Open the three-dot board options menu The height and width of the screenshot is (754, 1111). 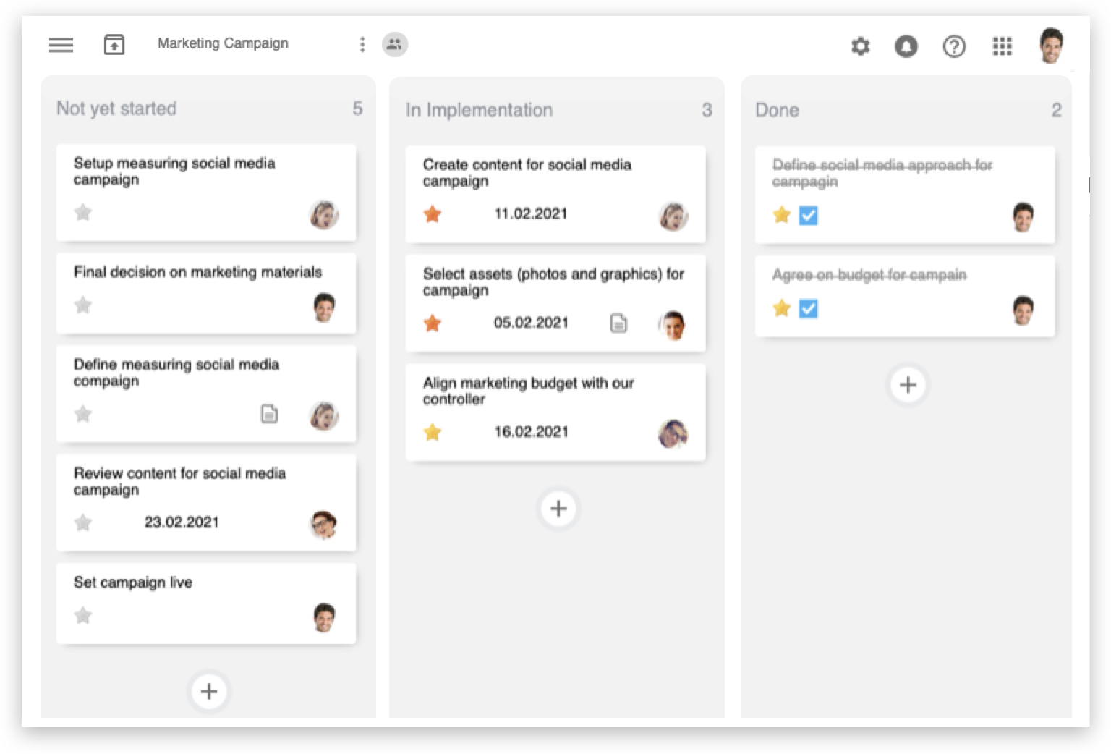point(362,45)
